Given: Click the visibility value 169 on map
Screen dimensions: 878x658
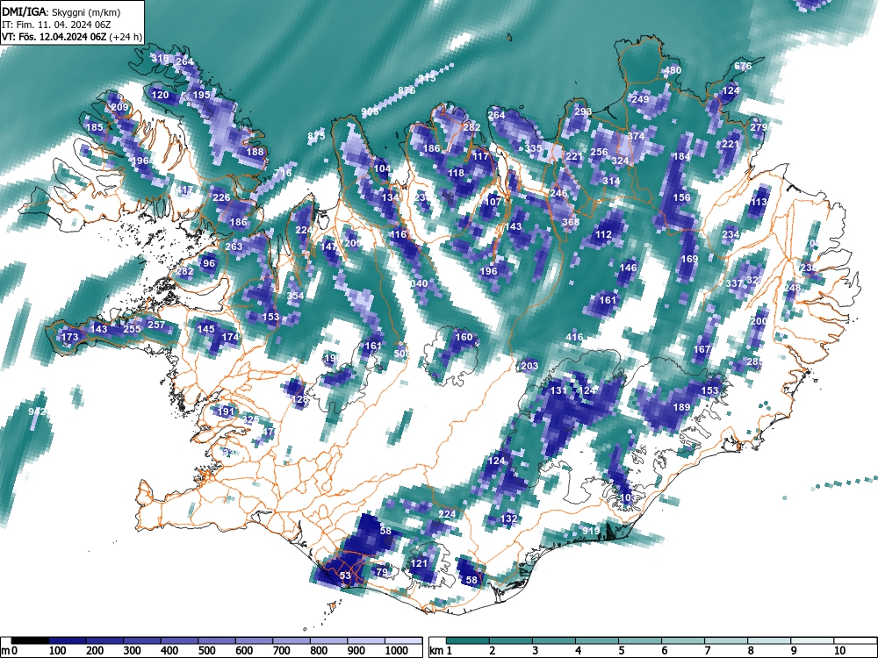Looking at the screenshot, I should [689, 259].
